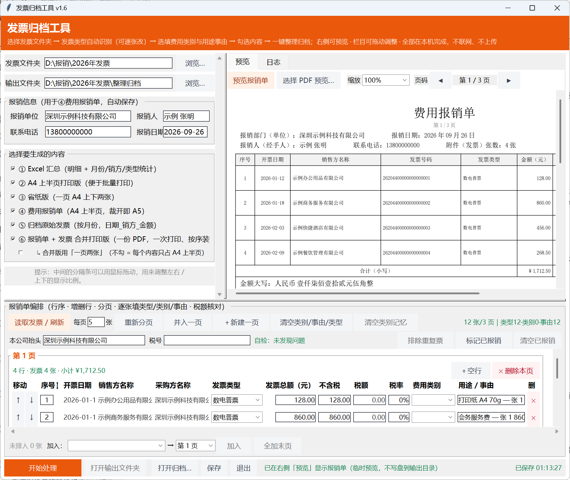Click 重新分页 button

coord(139,322)
